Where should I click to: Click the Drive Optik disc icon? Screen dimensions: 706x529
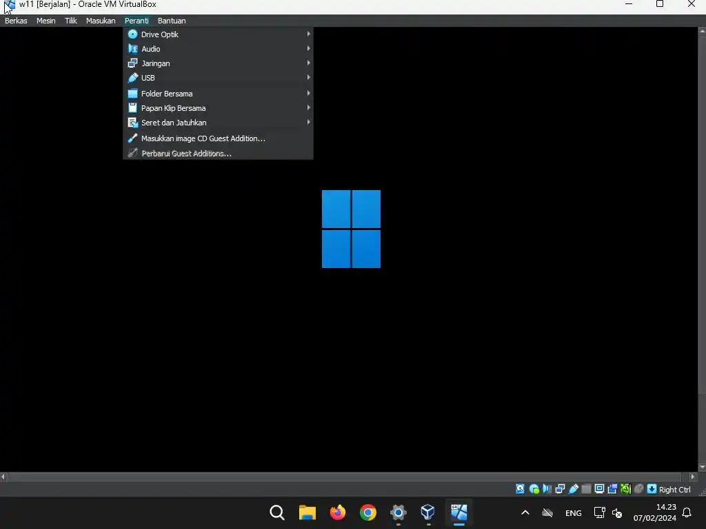132,34
